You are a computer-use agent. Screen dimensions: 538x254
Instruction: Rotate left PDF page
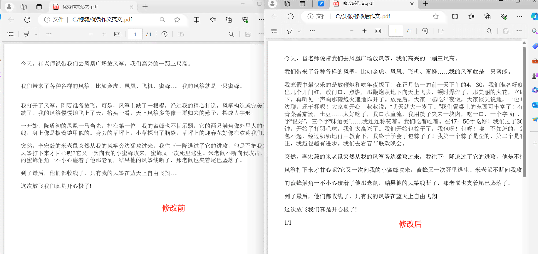(165, 34)
